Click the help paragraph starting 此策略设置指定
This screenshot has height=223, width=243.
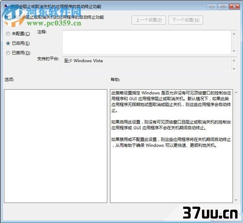[x=171, y=101]
